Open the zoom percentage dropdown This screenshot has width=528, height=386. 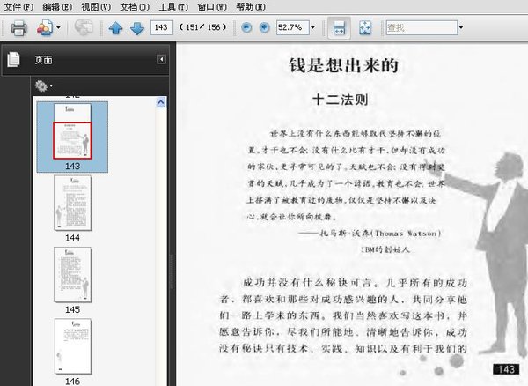click(312, 27)
